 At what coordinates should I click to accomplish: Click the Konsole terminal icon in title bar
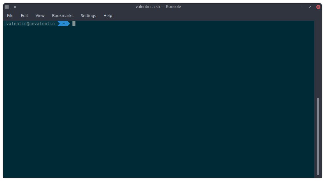[x=7, y=7]
